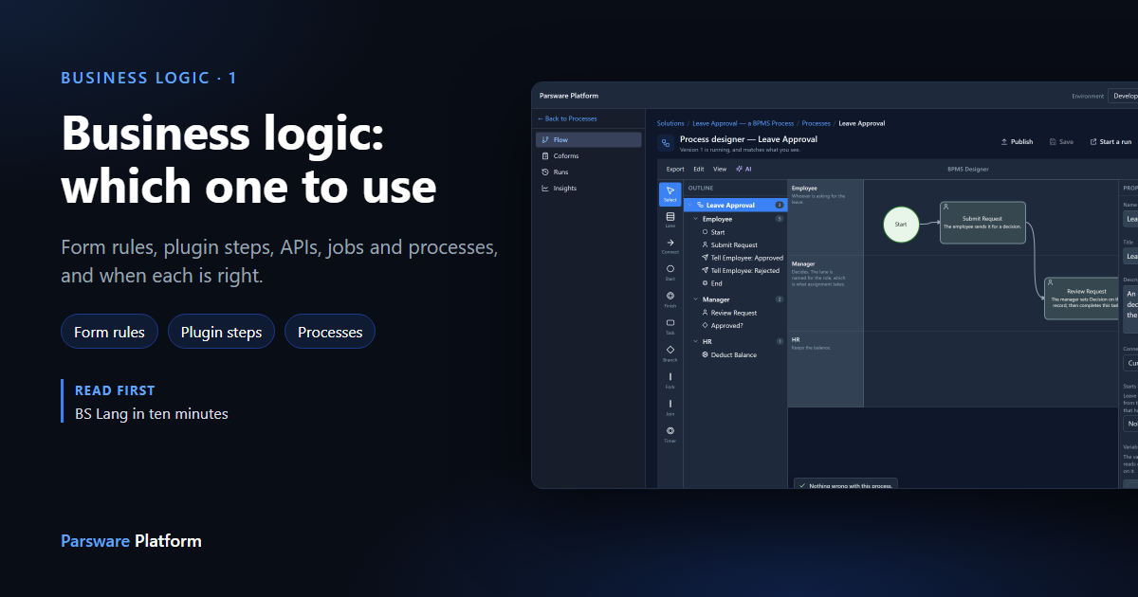Viewport: 1138px width, 597px height.
Task: Open the Edit menu
Action: [699, 169]
